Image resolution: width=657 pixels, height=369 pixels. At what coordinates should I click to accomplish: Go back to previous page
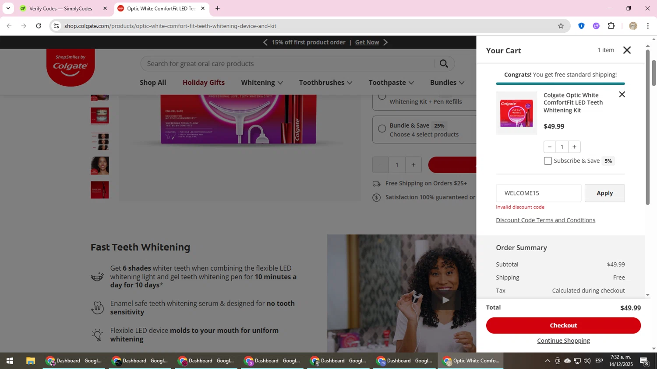pyautogui.click(x=9, y=26)
